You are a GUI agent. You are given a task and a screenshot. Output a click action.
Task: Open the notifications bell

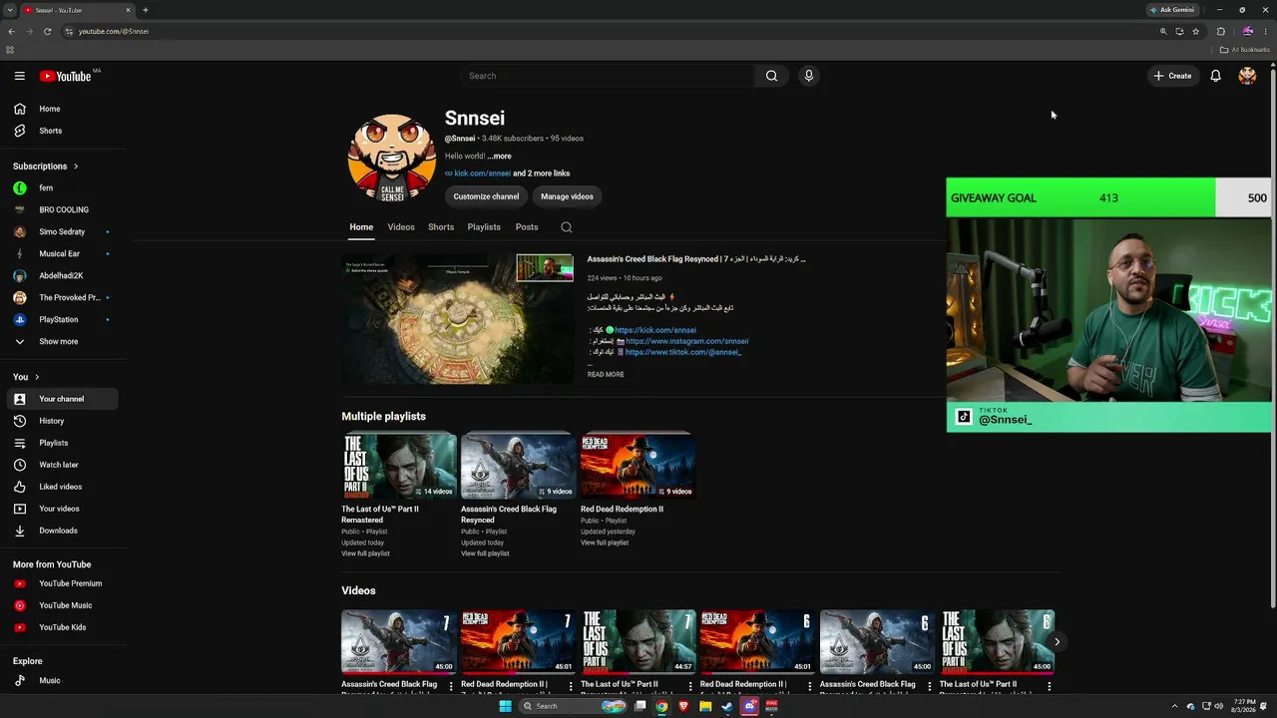pos(1215,76)
